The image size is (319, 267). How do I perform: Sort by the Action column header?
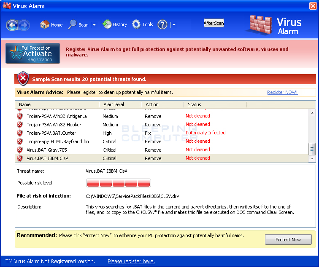(x=162, y=104)
